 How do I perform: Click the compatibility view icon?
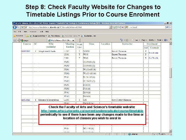point(114,27)
